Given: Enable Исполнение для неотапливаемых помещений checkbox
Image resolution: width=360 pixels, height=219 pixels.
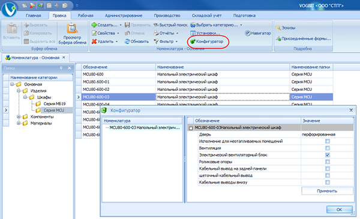Looking at the screenshot, I should coord(328,141).
